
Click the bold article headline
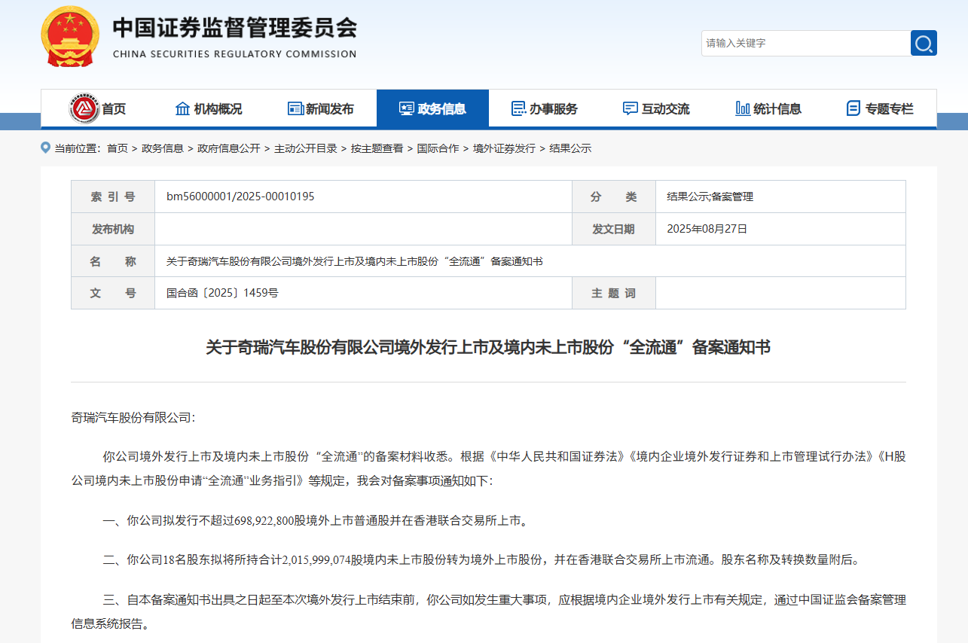488,347
